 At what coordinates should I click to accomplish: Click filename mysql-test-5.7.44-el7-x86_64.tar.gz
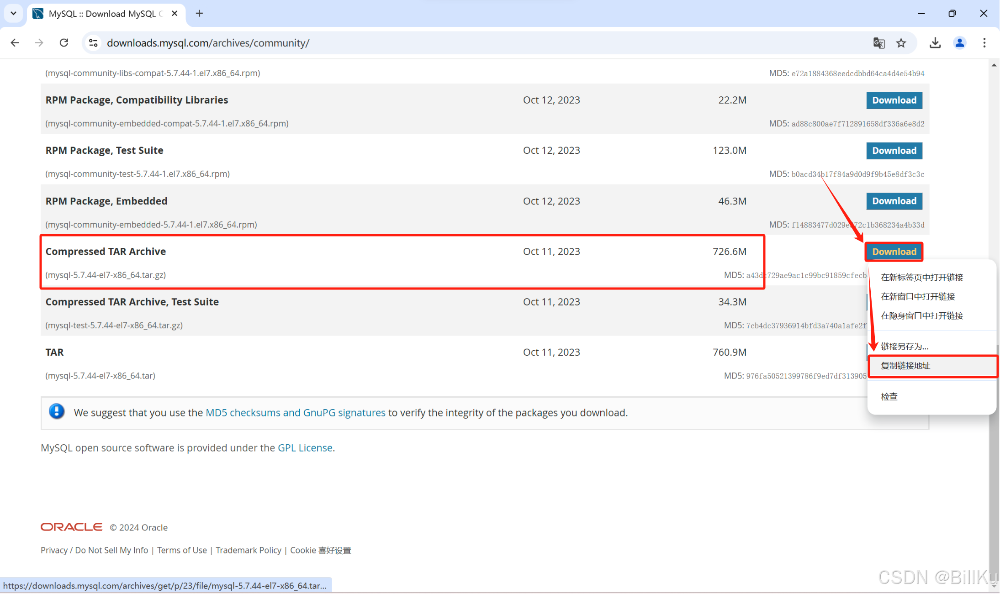click(114, 326)
